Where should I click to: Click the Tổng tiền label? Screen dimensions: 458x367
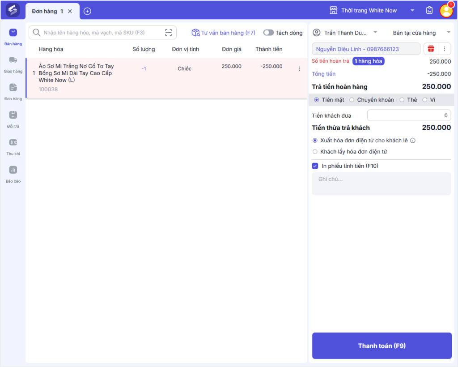click(x=324, y=74)
